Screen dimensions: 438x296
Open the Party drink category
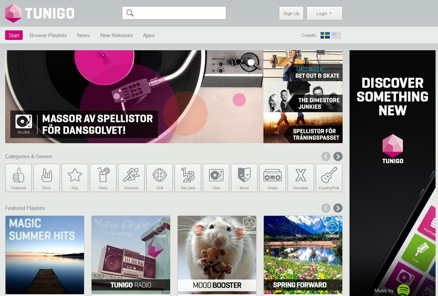coord(103,178)
